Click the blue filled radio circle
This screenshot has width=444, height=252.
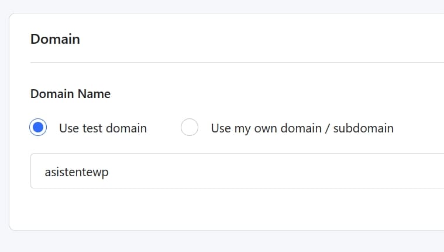(38, 128)
